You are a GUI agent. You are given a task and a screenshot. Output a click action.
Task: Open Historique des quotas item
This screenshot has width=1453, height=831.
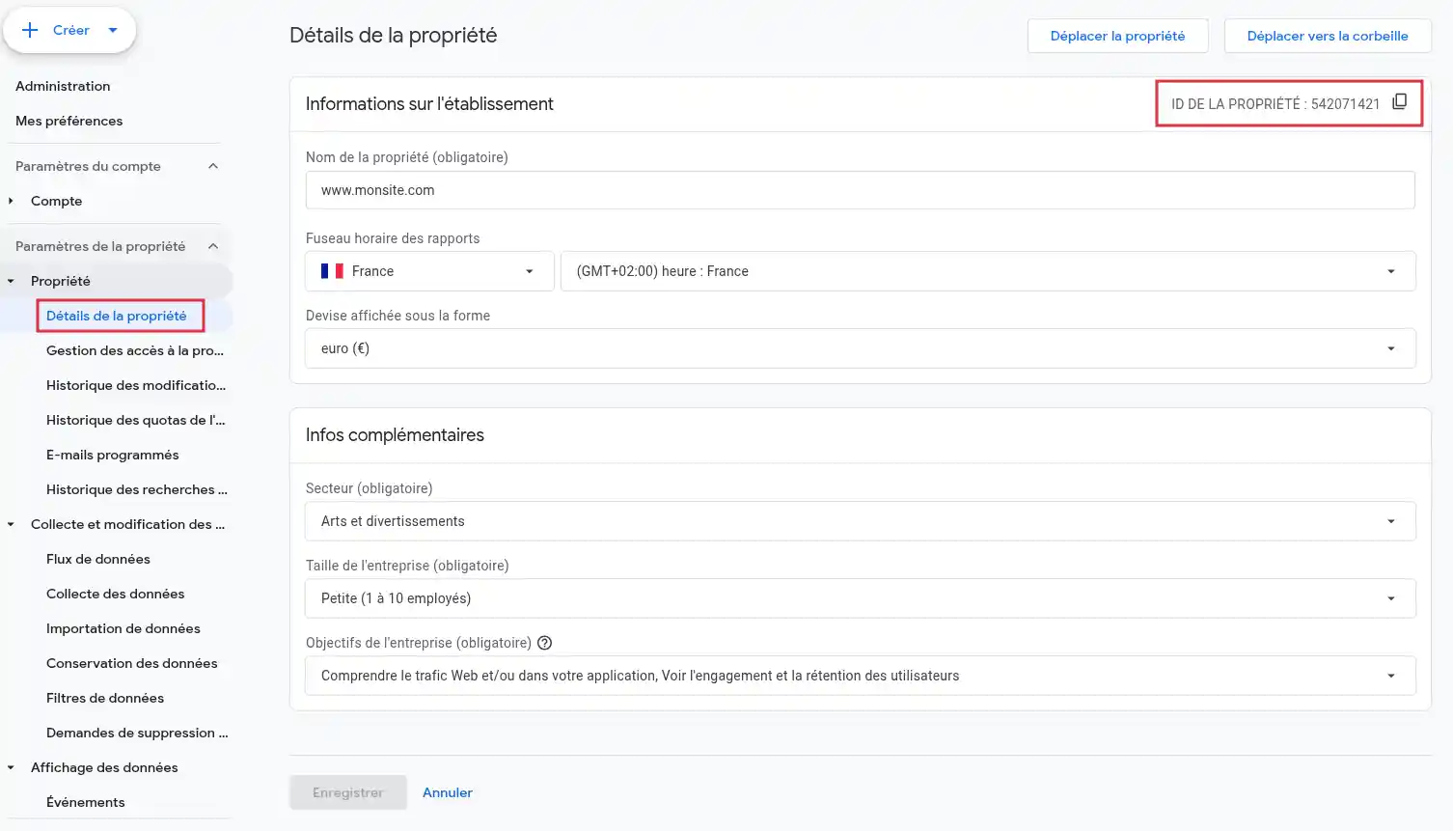(136, 420)
